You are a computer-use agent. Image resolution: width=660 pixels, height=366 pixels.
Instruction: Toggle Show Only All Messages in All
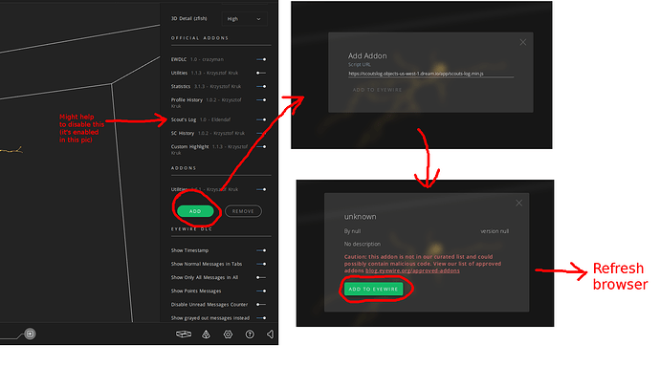point(261,277)
